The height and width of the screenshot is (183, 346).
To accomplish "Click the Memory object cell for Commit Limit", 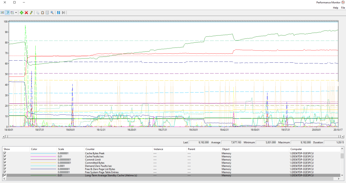I will [226, 159].
